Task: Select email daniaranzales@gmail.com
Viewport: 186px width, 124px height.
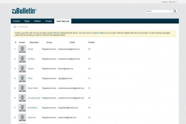Action: click(69, 49)
